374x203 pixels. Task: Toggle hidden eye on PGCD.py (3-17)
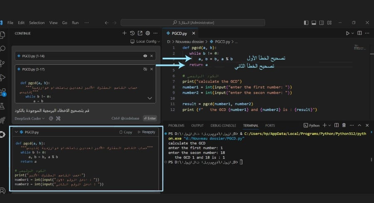tap(145, 69)
